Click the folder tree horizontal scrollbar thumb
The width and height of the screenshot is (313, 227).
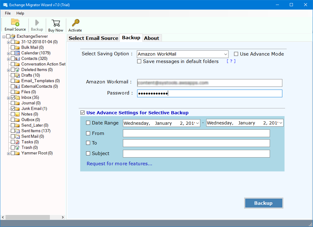pyautogui.click(x=28, y=217)
